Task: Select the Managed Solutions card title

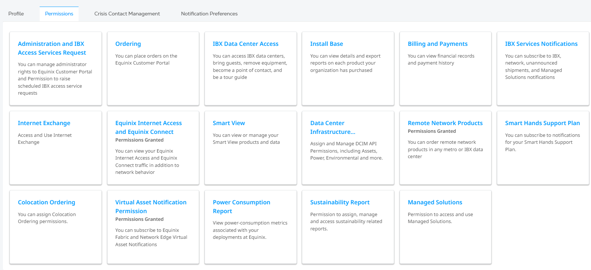Action: [435, 202]
